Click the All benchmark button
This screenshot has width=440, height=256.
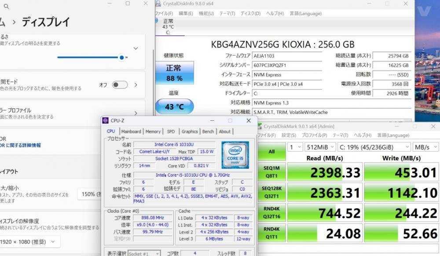271,152
